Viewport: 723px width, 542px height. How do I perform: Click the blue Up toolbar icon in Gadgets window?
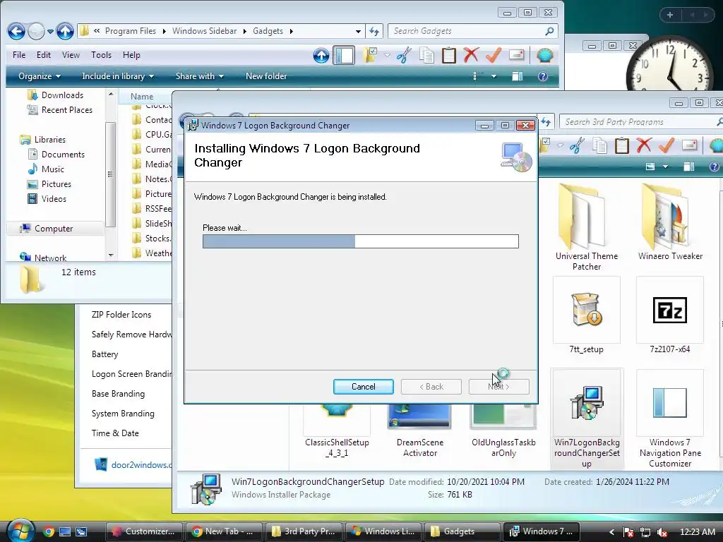(x=321, y=56)
